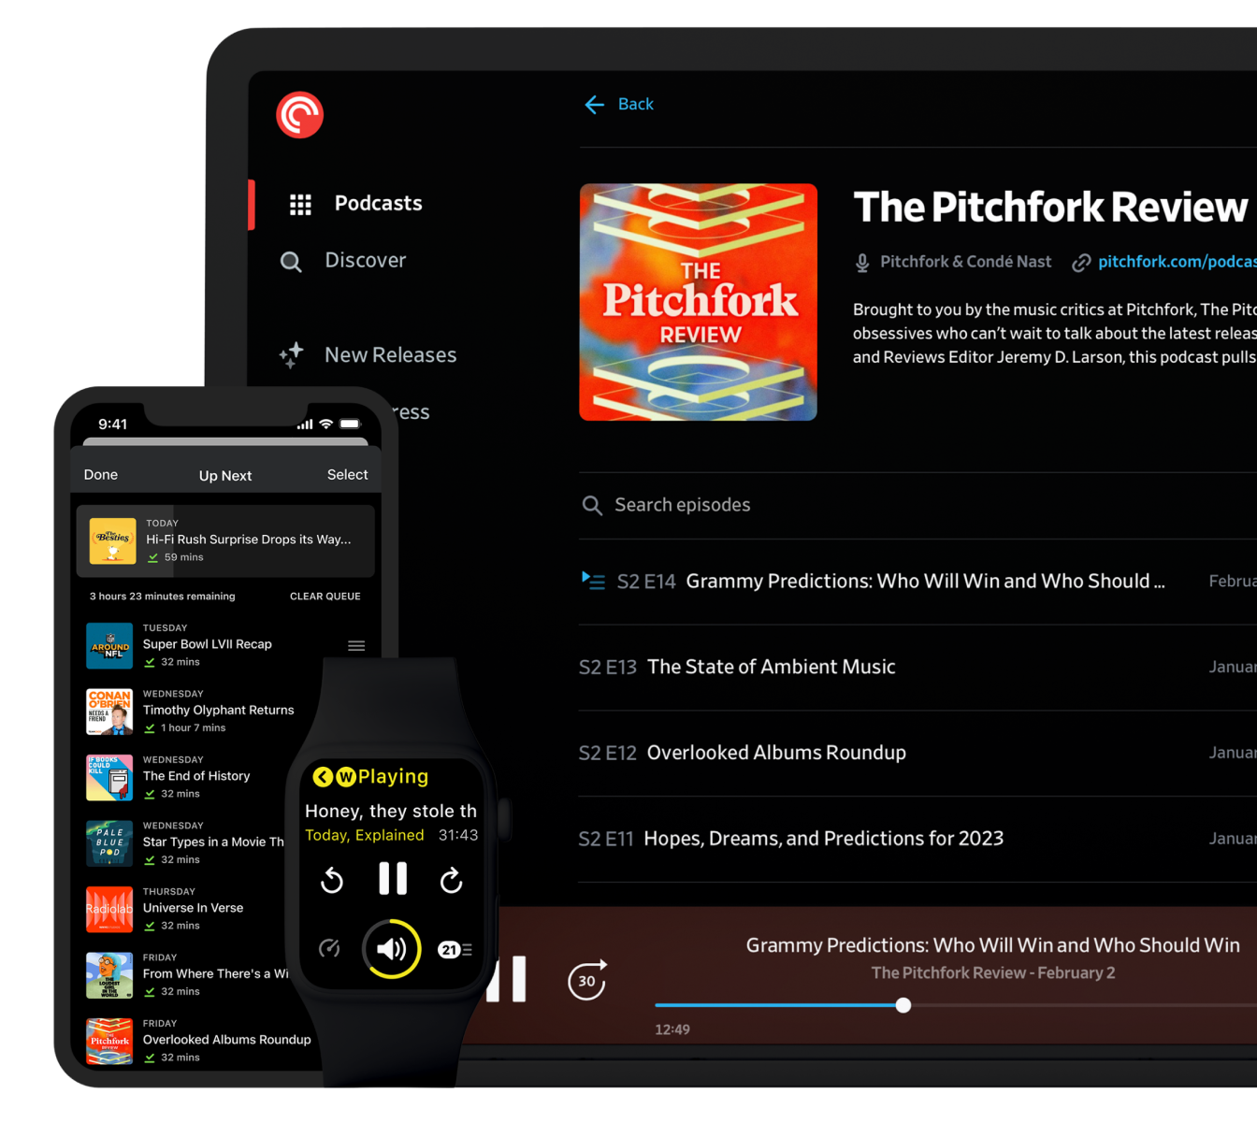Viewport: 1257px width, 1137px height.
Task: Tap the downloaded checkmark under Hi-Fi Rush
Action: tap(153, 557)
